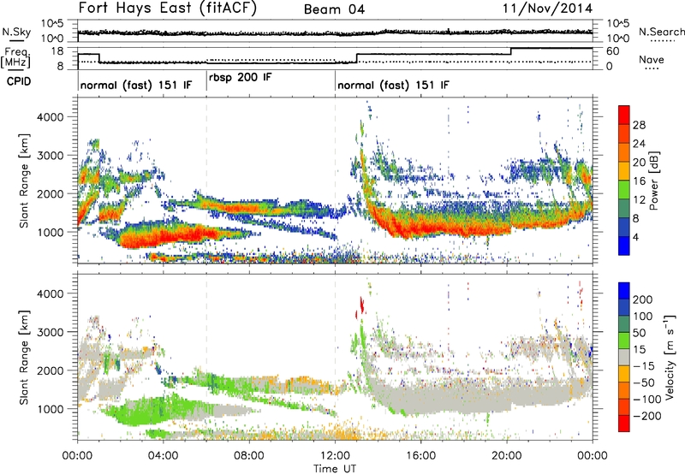Click the top red segment of power colorbar
Viewport: 685px width, 474px height.
point(624,115)
